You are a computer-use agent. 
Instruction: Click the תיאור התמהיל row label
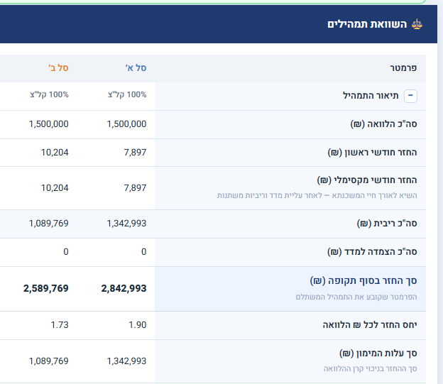point(371,96)
